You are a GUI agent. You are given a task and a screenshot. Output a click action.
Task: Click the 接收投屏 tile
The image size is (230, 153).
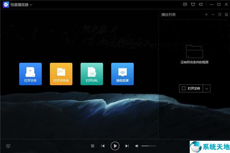pyautogui.click(x=122, y=74)
